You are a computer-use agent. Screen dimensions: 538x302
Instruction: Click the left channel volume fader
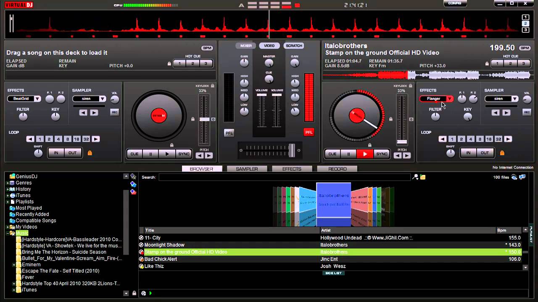pos(261,95)
